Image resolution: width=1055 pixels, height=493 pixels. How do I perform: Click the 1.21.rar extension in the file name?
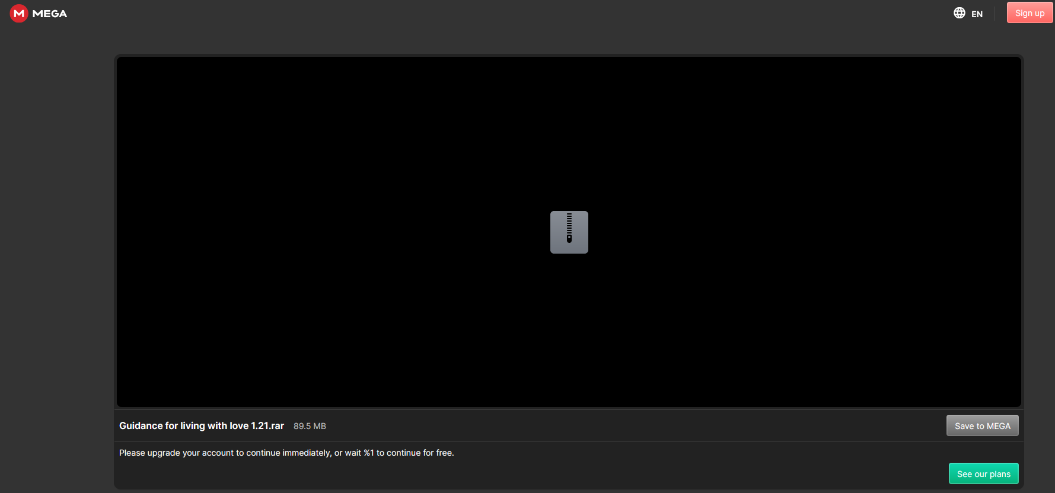(x=267, y=425)
